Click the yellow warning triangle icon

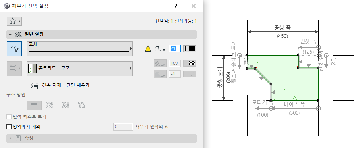pyautogui.click(x=148, y=48)
